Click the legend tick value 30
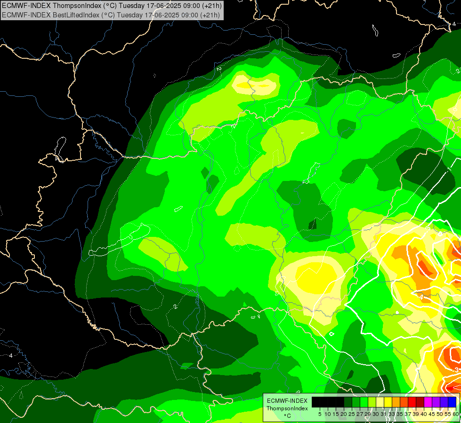Image resolution: width=461 pixels, height=423 pixels. [376, 414]
